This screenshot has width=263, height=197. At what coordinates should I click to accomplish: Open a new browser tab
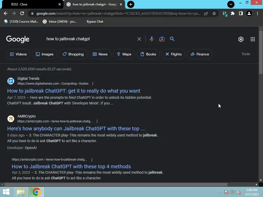point(131,4)
